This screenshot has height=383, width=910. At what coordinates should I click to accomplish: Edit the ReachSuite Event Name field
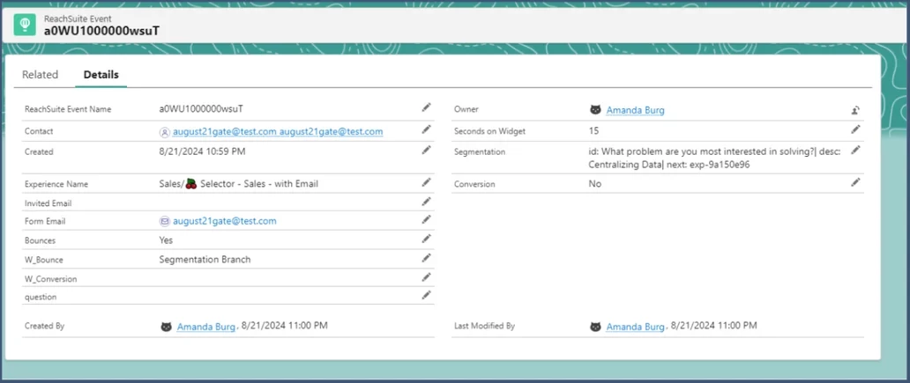pyautogui.click(x=427, y=107)
